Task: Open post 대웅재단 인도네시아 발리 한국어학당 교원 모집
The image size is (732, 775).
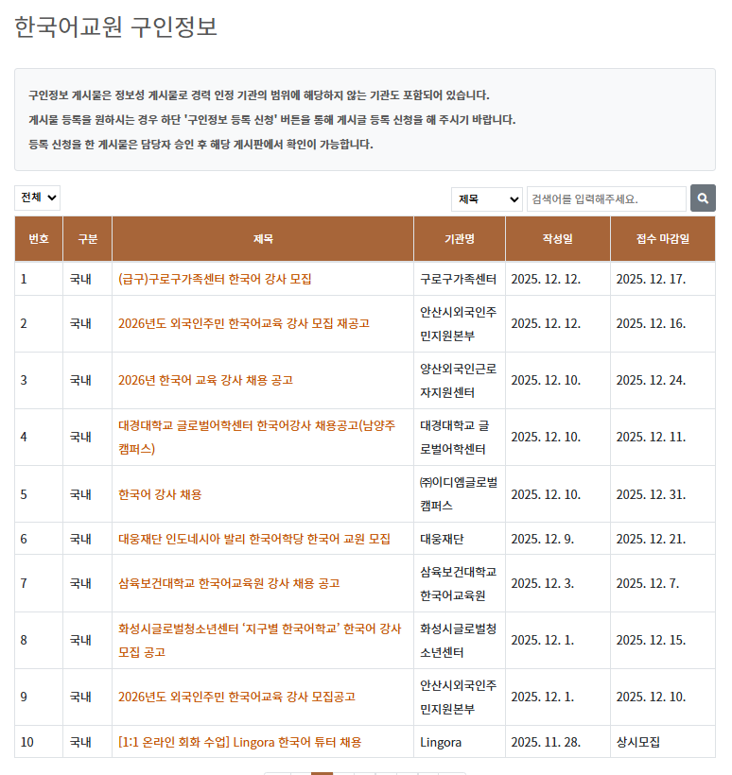Action: click(254, 540)
